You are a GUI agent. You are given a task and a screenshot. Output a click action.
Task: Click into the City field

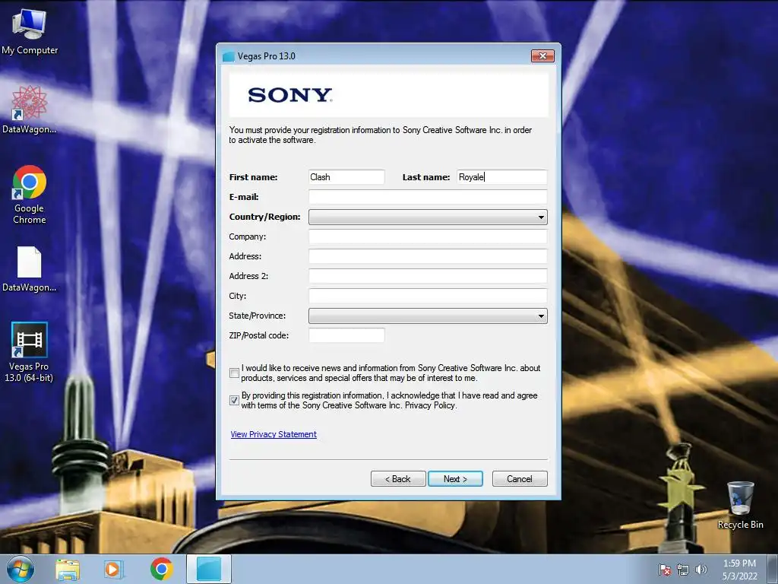428,296
